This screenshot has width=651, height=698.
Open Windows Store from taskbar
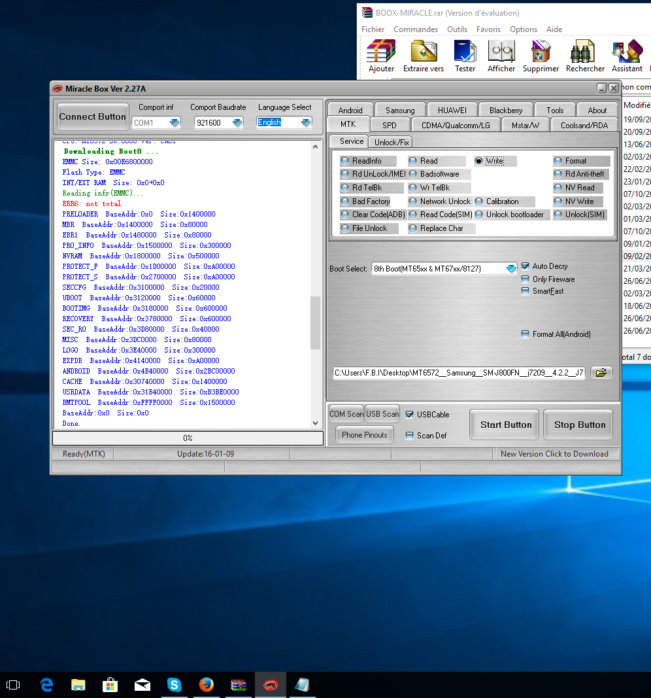(110, 685)
